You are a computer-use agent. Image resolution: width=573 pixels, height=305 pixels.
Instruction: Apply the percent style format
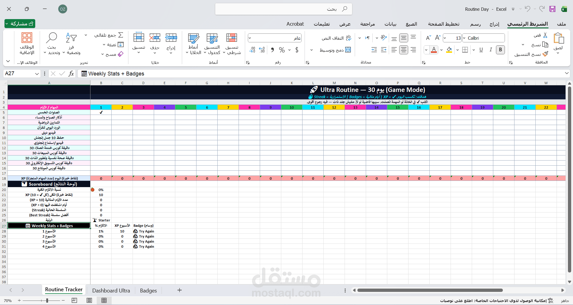point(282,50)
